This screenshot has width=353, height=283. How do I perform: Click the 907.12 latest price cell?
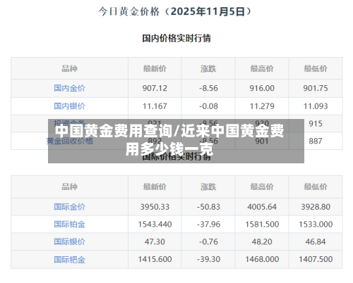[x=155, y=88]
